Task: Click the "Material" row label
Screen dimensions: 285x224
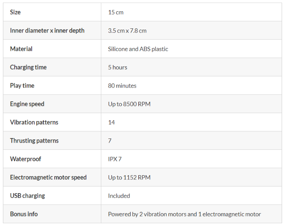Action: click(21, 49)
